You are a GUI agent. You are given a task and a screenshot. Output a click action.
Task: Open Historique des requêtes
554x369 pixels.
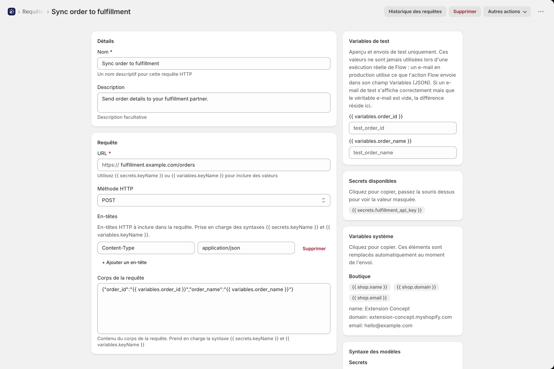click(415, 12)
